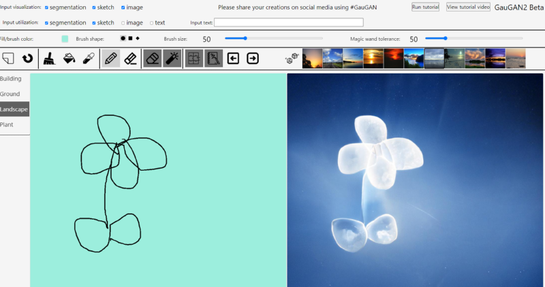The height and width of the screenshot is (287, 545).
Task: Uncheck segmentation in Input visualization row
Action: click(x=46, y=7)
